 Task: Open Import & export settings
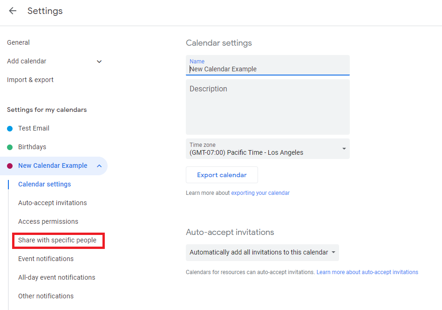click(x=30, y=80)
